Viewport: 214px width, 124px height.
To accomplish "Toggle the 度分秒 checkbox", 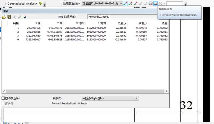I will pos(3,104).
